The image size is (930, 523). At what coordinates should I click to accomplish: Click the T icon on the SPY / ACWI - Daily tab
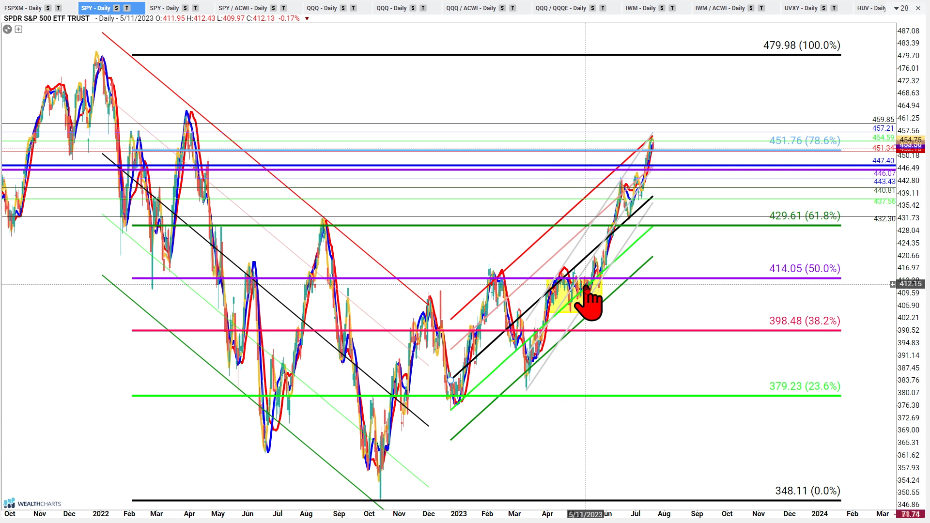click(284, 8)
